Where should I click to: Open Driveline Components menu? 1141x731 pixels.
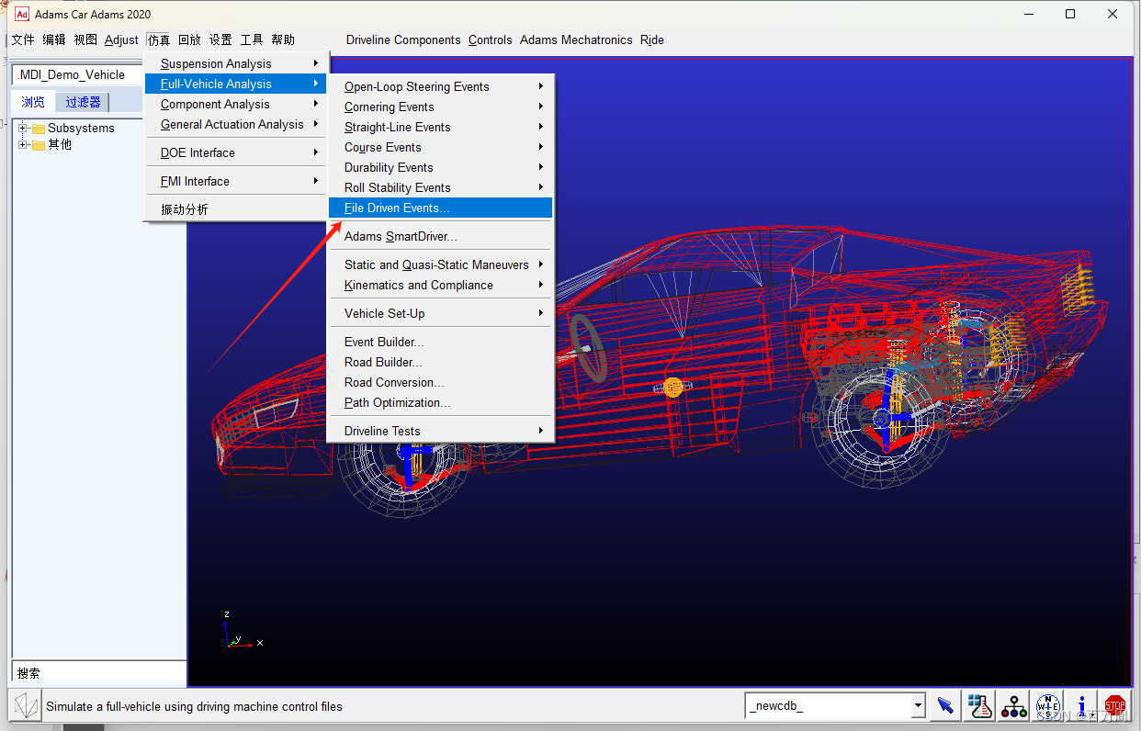[x=403, y=39]
